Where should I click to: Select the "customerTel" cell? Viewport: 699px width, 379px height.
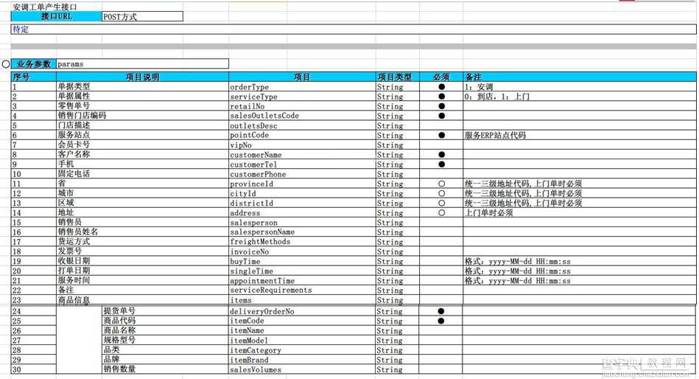pos(302,164)
